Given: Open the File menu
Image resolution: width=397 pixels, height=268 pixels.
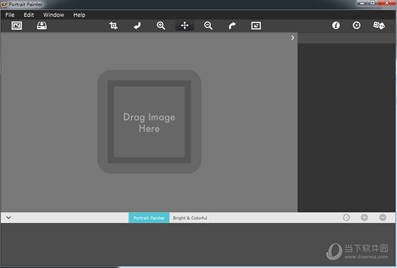Looking at the screenshot, I should [x=10, y=15].
